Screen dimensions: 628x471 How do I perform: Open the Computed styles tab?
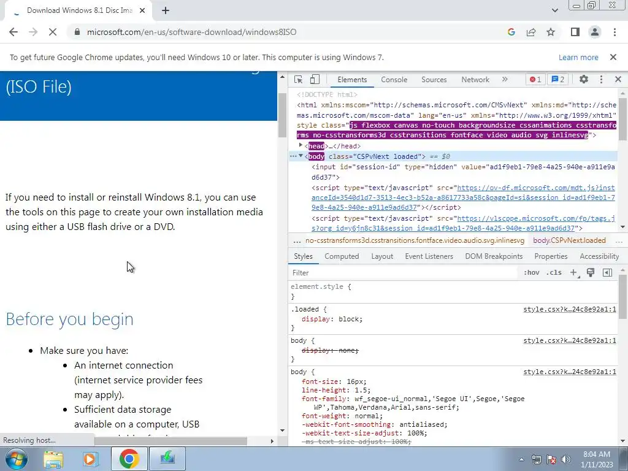click(342, 256)
